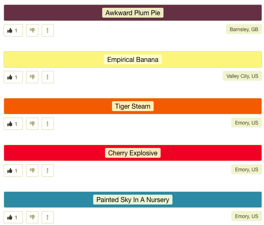Downvote Awkward Plum Pie with thumbs-down
Viewport: 264px width, 225px height.
(32, 30)
